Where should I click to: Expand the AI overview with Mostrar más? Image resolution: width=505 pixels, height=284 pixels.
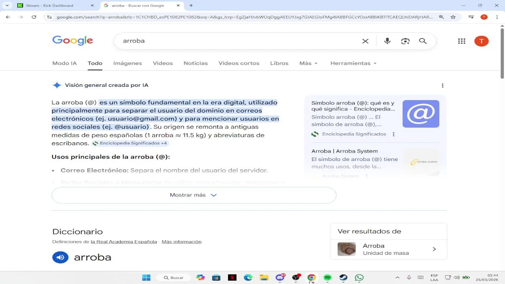pos(194,195)
